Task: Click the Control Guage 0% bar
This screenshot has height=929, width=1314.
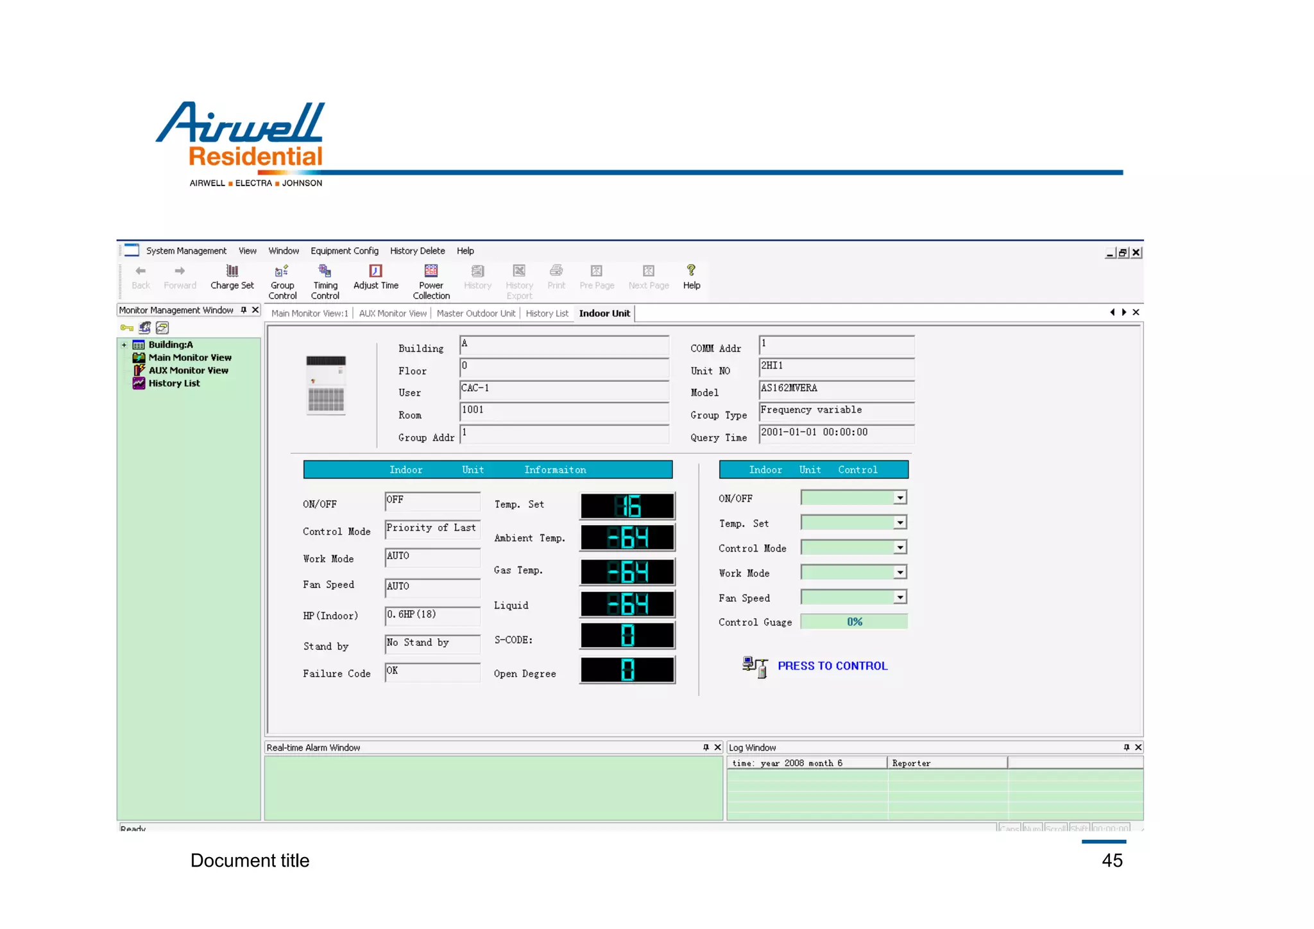Action: point(854,622)
